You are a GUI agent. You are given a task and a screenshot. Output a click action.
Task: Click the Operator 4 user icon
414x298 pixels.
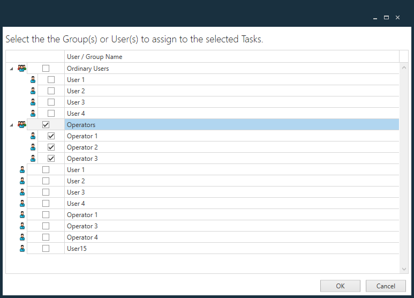pos(22,237)
